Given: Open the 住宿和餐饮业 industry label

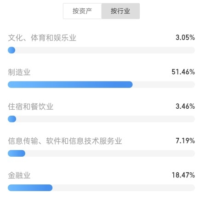Looking at the screenshot, I should coord(31,106).
